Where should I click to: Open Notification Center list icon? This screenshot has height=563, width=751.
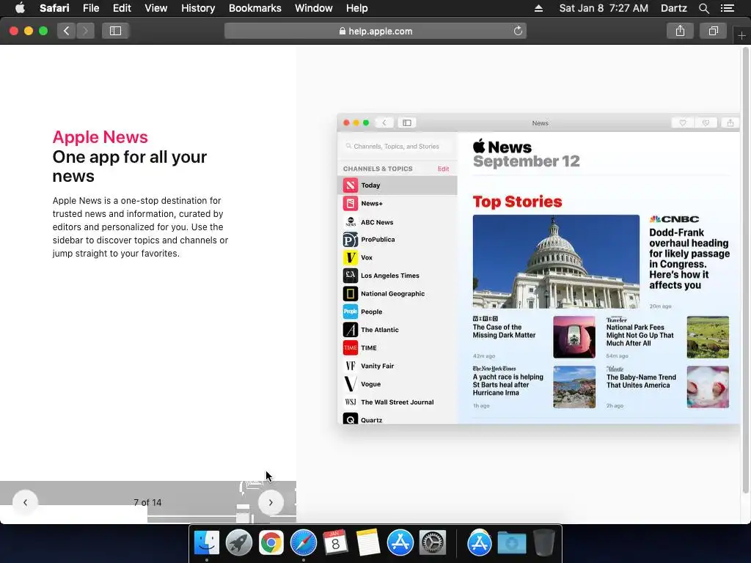tap(727, 8)
